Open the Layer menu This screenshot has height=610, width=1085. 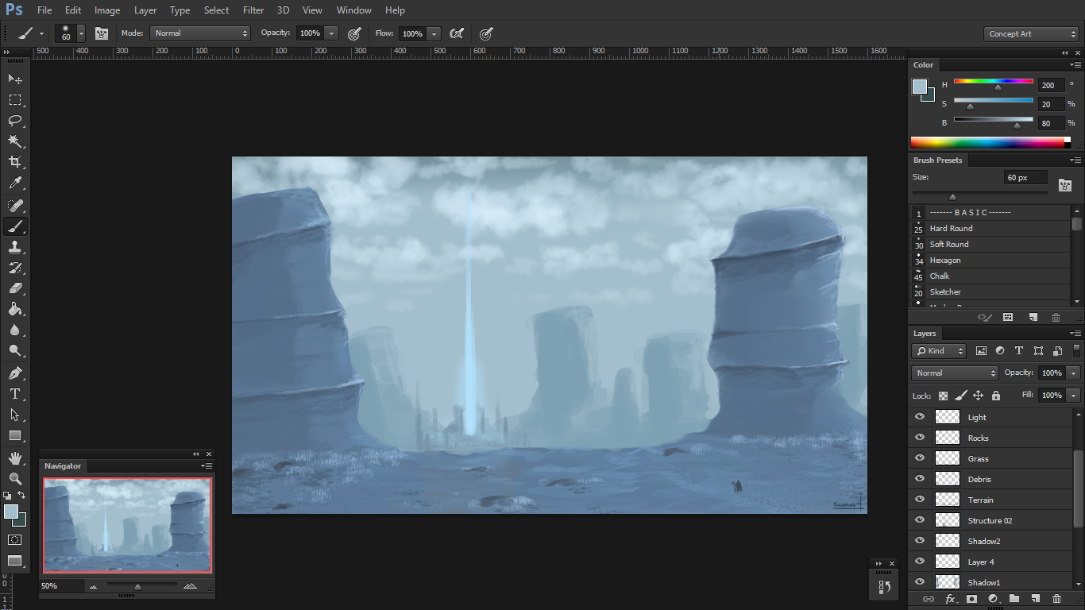tap(145, 10)
